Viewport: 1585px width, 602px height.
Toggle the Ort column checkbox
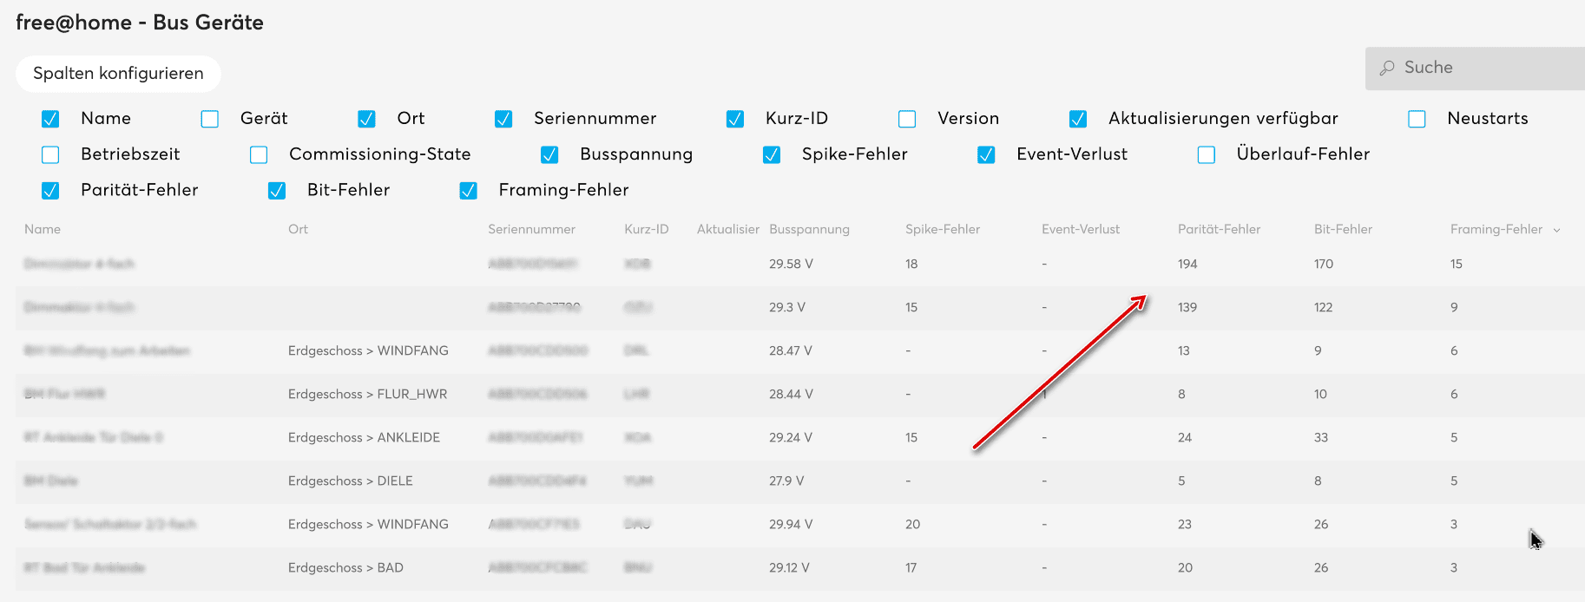click(366, 119)
